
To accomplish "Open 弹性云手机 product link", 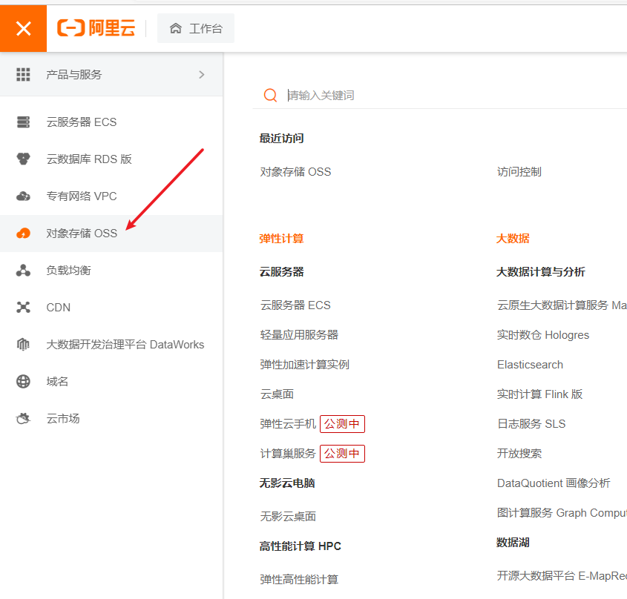I will (x=288, y=424).
